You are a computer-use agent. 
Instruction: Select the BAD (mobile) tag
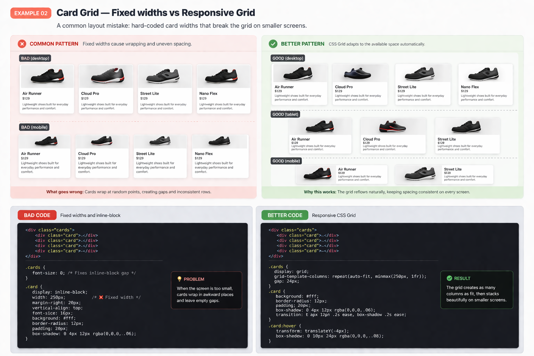click(x=34, y=127)
